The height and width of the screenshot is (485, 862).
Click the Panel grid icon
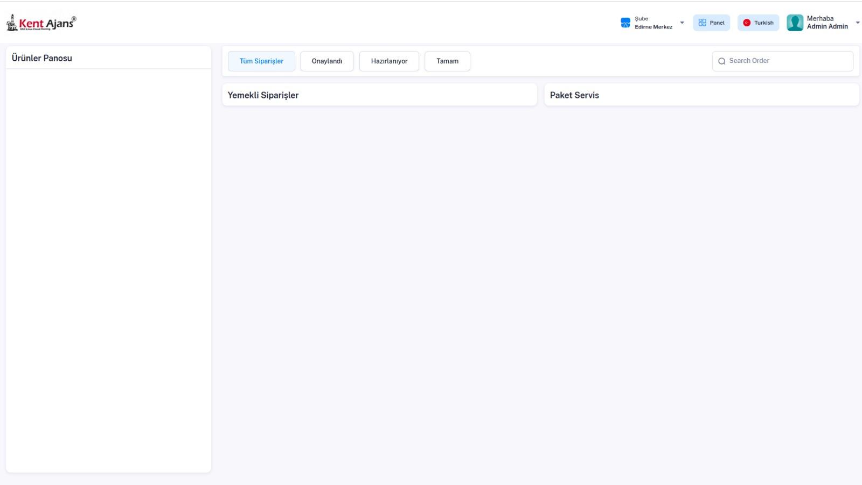(702, 23)
